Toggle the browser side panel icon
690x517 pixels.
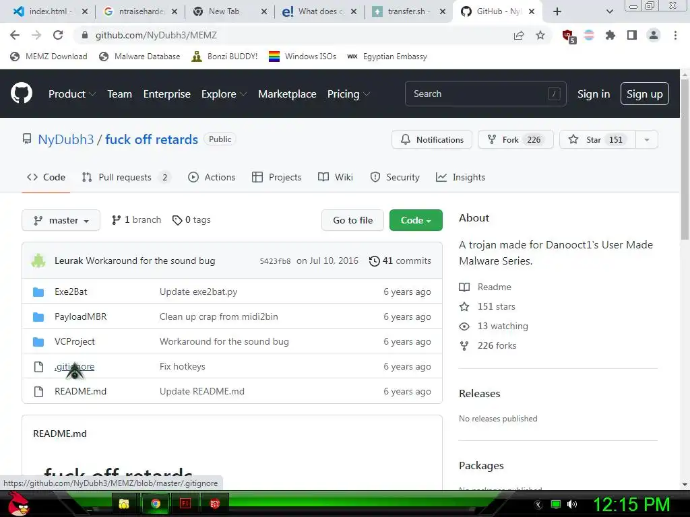pyautogui.click(x=632, y=35)
